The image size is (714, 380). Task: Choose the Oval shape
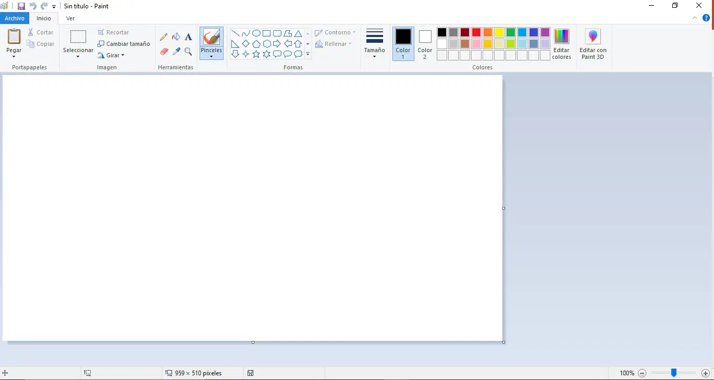coord(256,33)
